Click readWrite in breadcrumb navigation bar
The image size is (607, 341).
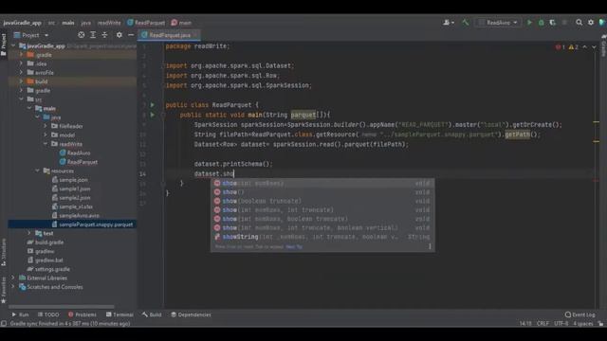pos(109,23)
